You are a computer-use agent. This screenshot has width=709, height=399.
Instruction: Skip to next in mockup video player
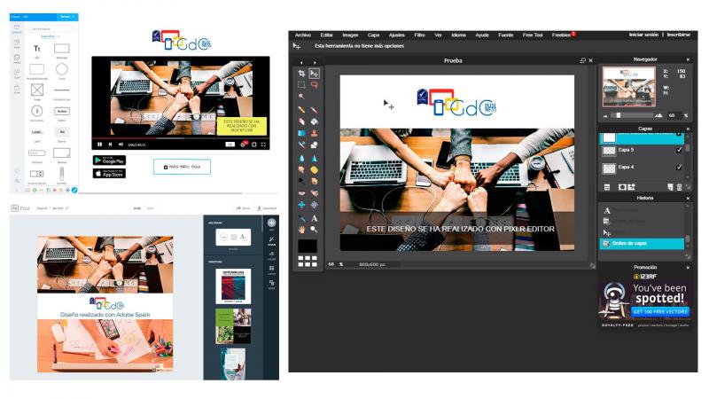[110, 145]
